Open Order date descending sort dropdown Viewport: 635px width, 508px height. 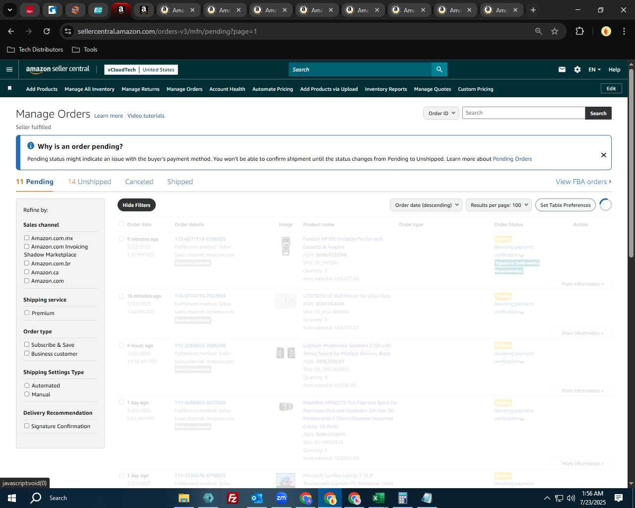pyautogui.click(x=426, y=205)
